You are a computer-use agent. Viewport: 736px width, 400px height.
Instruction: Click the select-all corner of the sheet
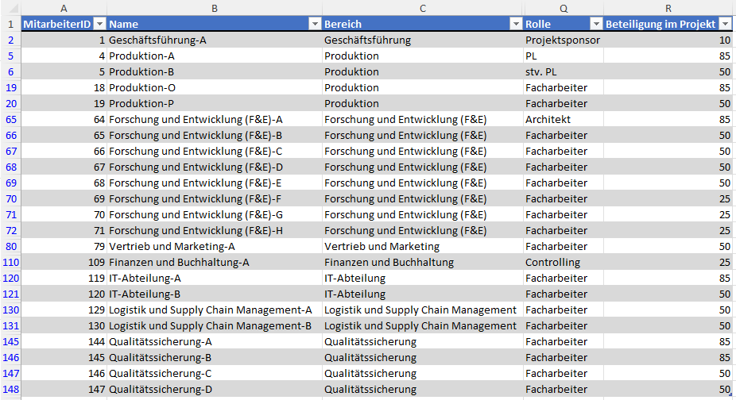(10, 8)
